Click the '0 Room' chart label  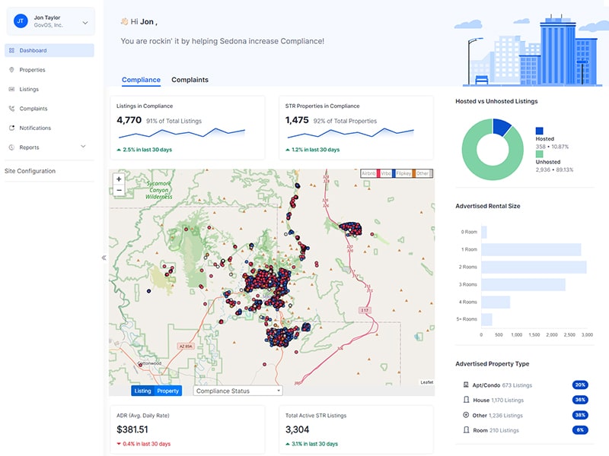(469, 232)
